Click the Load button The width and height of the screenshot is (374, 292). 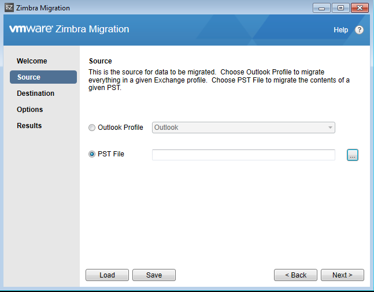(x=107, y=275)
